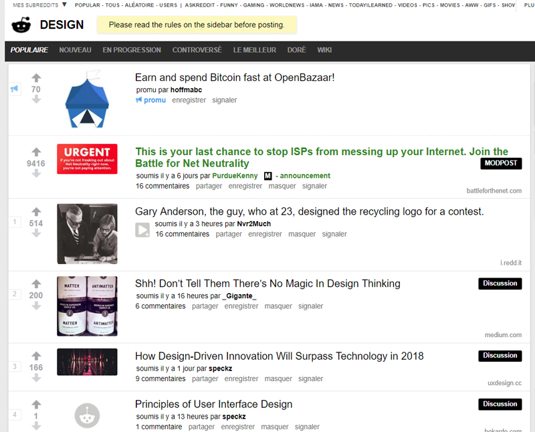Upvote the OpenBazaar promoted post
This screenshot has width=535, height=432.
(36, 78)
